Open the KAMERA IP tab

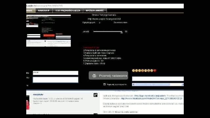click(44, 10)
